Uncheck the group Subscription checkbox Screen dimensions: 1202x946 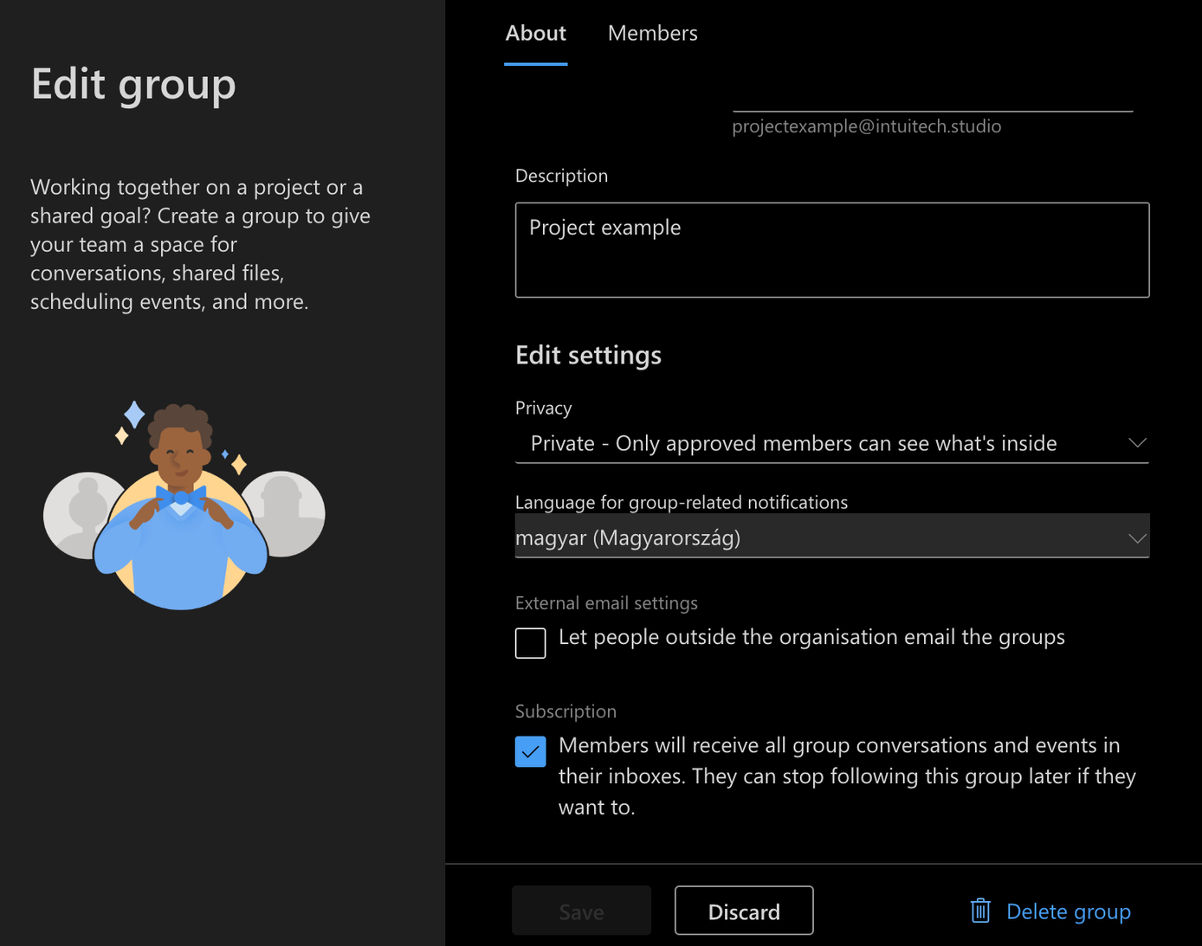[530, 751]
